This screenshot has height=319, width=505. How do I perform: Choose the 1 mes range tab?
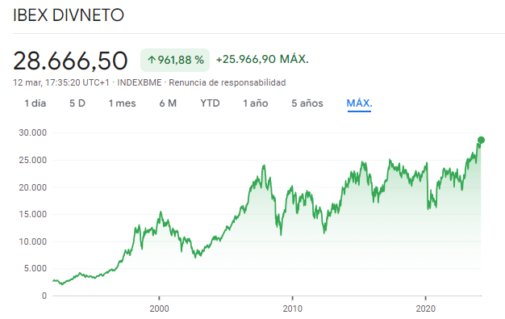(123, 103)
